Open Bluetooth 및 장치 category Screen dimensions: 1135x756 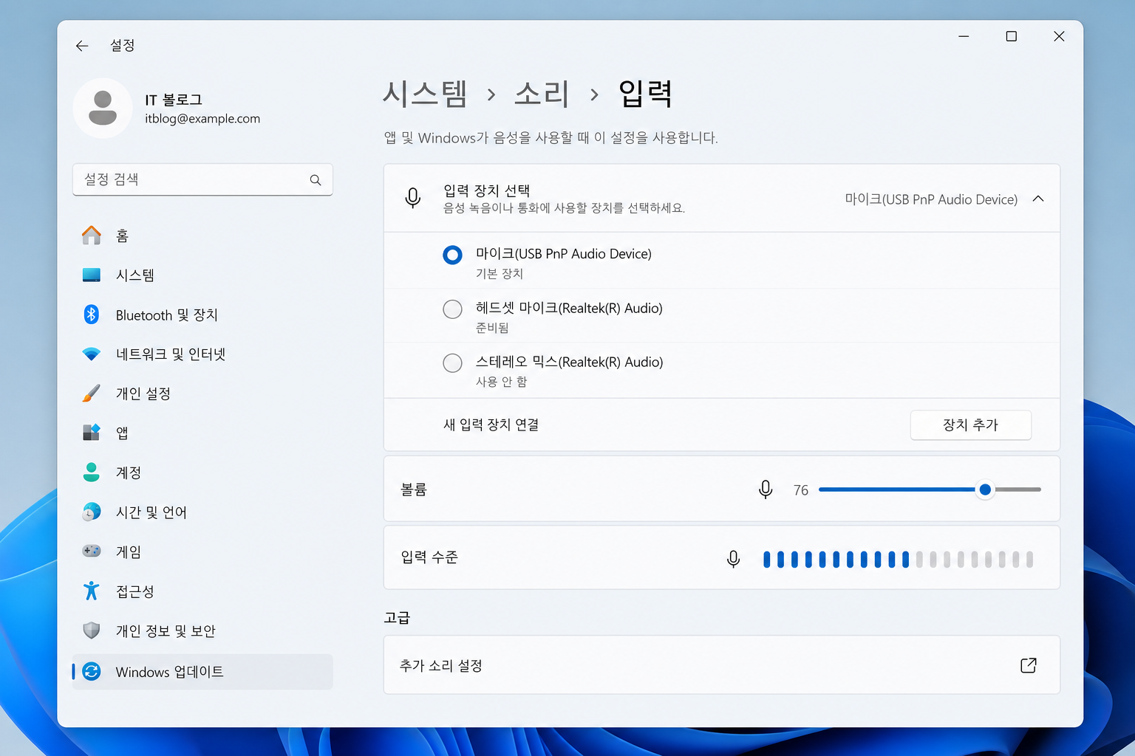(202, 315)
